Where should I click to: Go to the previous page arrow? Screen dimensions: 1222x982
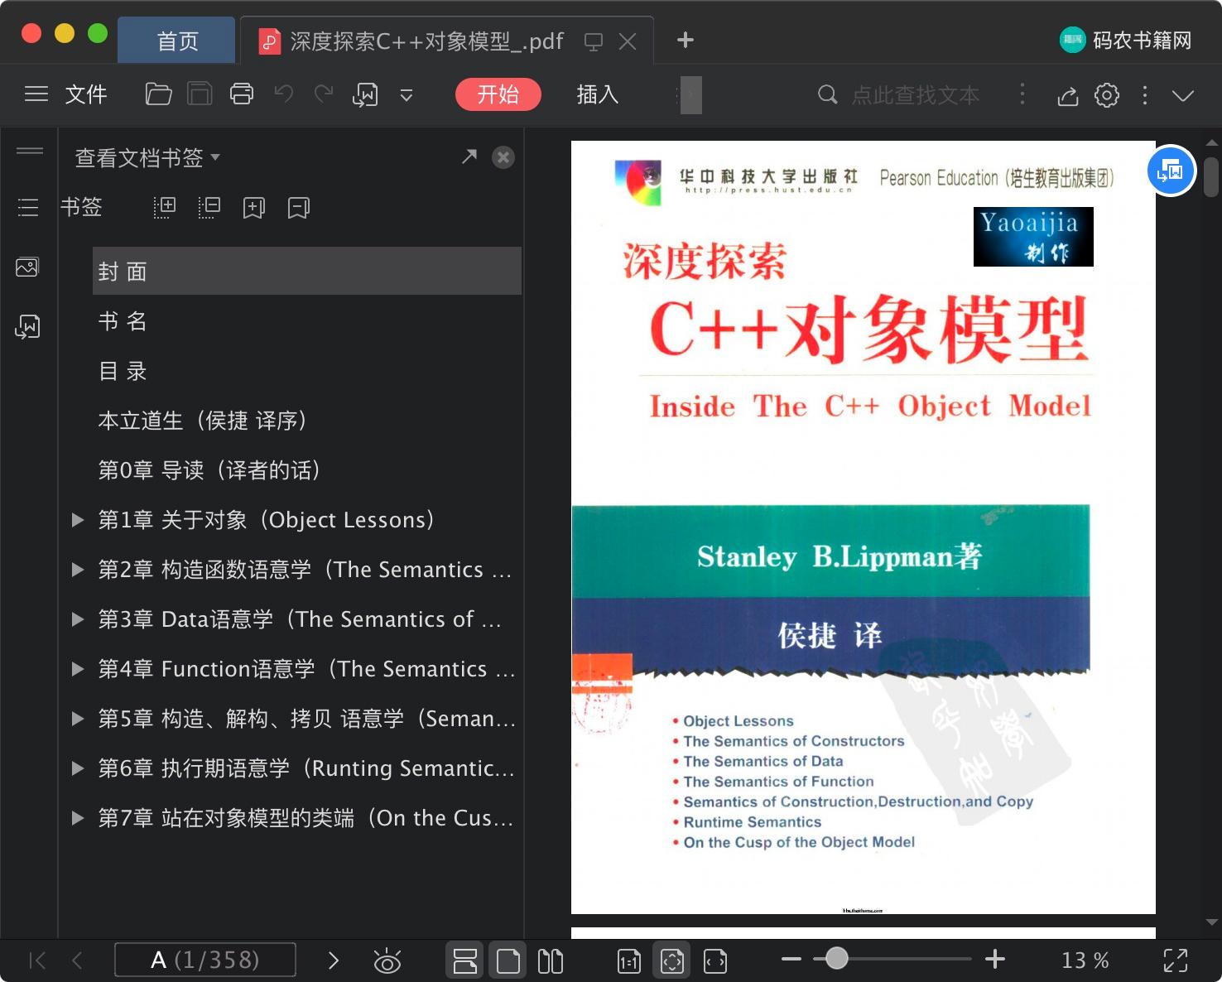point(78,960)
